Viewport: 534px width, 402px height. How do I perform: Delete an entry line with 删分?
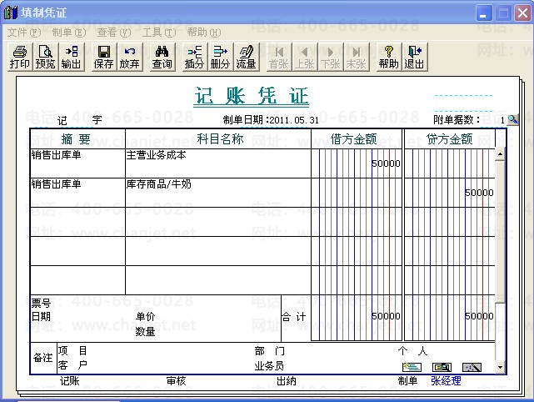coord(220,57)
